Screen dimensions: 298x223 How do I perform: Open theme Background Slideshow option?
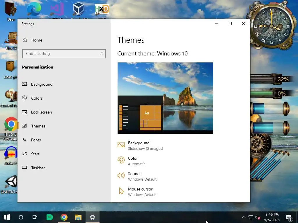pyautogui.click(x=140, y=146)
